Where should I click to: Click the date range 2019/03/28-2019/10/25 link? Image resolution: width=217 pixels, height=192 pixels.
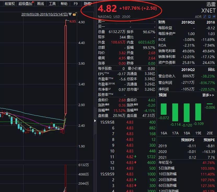44,14
